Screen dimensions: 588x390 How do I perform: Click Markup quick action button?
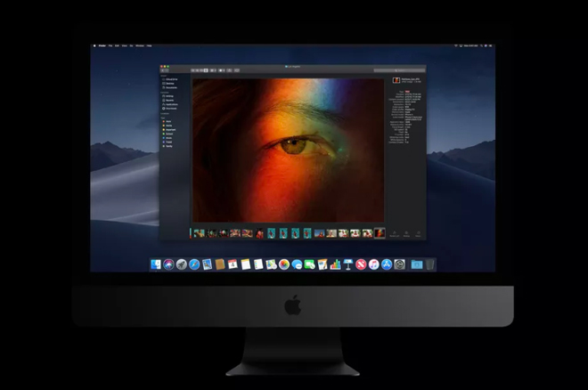406,234
